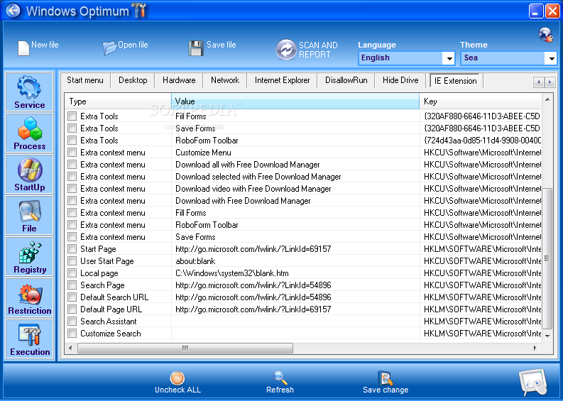Switch to the Desktop tab

(133, 80)
